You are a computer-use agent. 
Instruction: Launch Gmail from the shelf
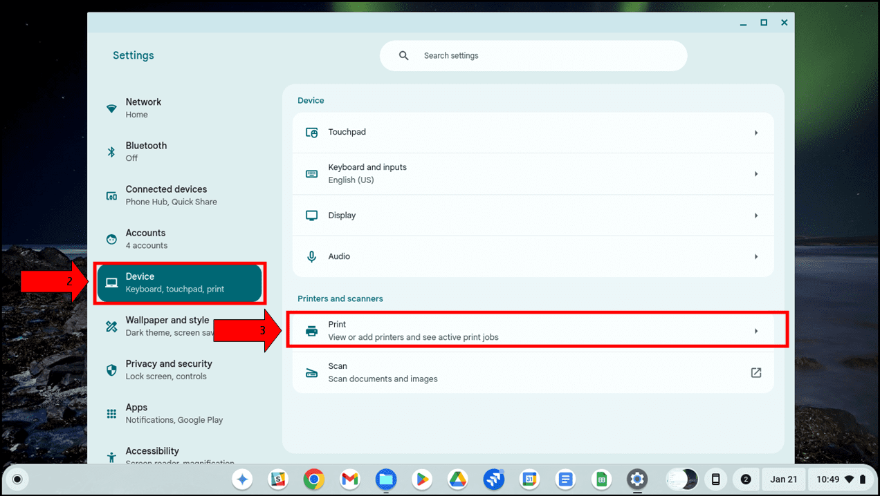point(350,479)
